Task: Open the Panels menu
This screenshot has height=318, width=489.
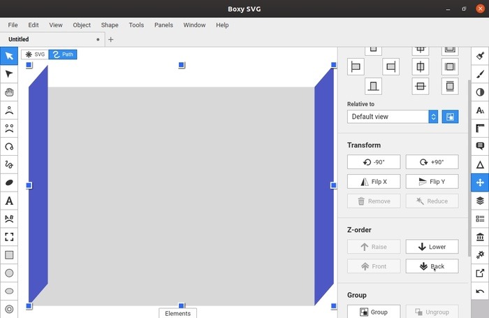Action: click(163, 25)
